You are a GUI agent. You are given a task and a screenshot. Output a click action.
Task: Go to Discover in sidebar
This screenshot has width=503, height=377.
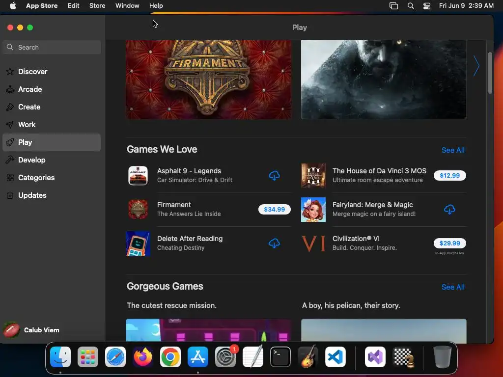(x=51, y=72)
